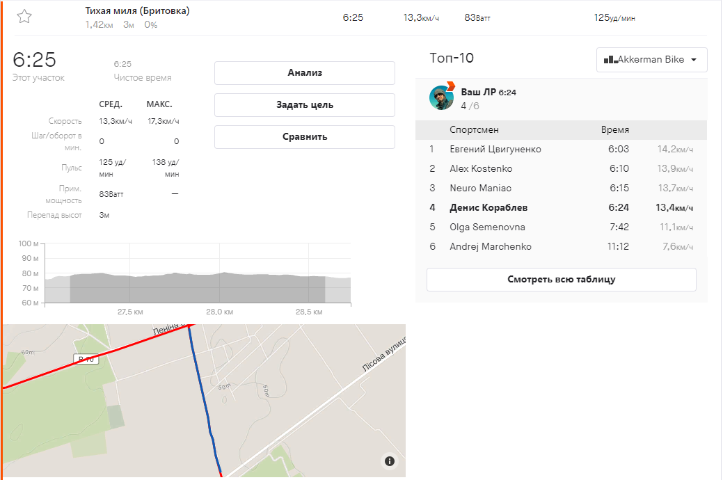Open the Тихая миля (Бритовка) segment title
This screenshot has height=480, width=723.
(x=137, y=11)
